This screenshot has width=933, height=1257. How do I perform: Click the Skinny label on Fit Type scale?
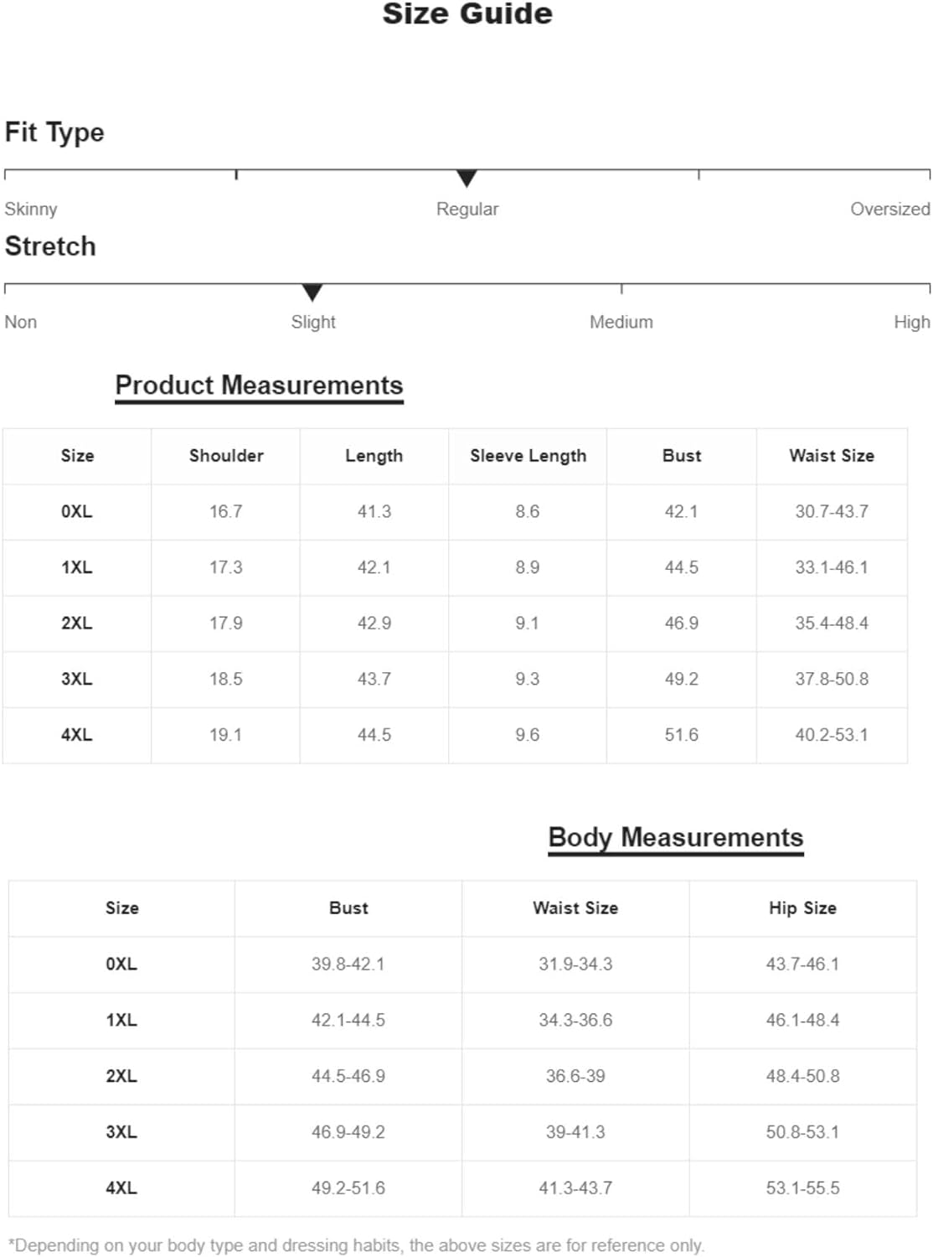click(31, 209)
